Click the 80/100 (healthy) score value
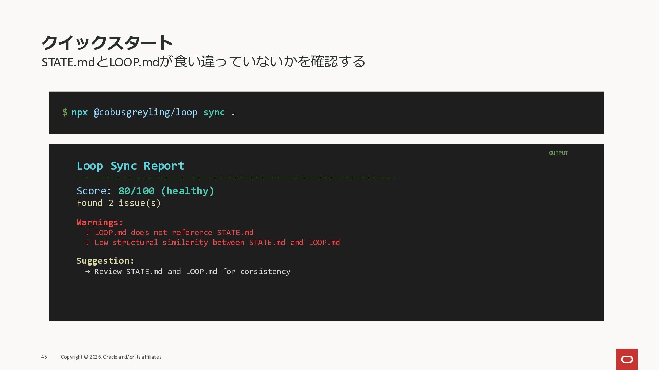The image size is (659, 370). (166, 191)
